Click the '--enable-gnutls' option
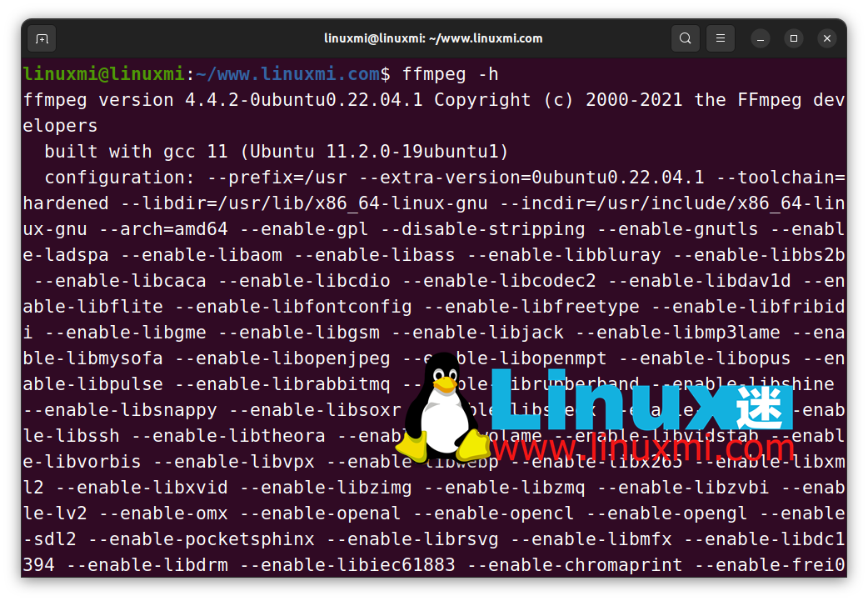 (677, 229)
